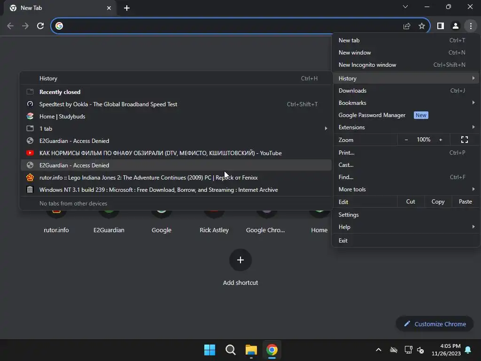Open full History page (Ctrl+H)
Screen dimensions: 481x361
tap(176, 78)
